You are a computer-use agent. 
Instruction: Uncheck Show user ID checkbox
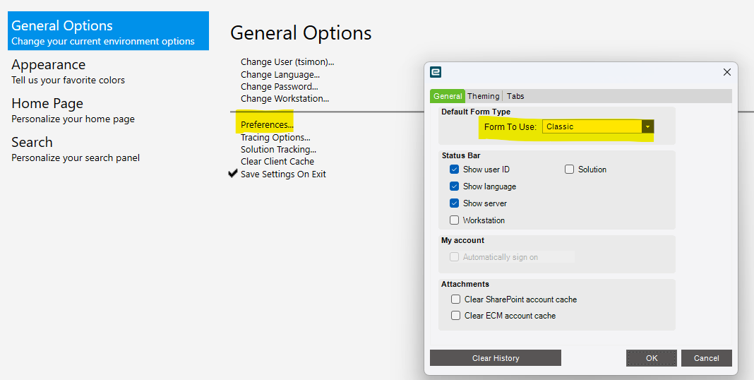[454, 170]
